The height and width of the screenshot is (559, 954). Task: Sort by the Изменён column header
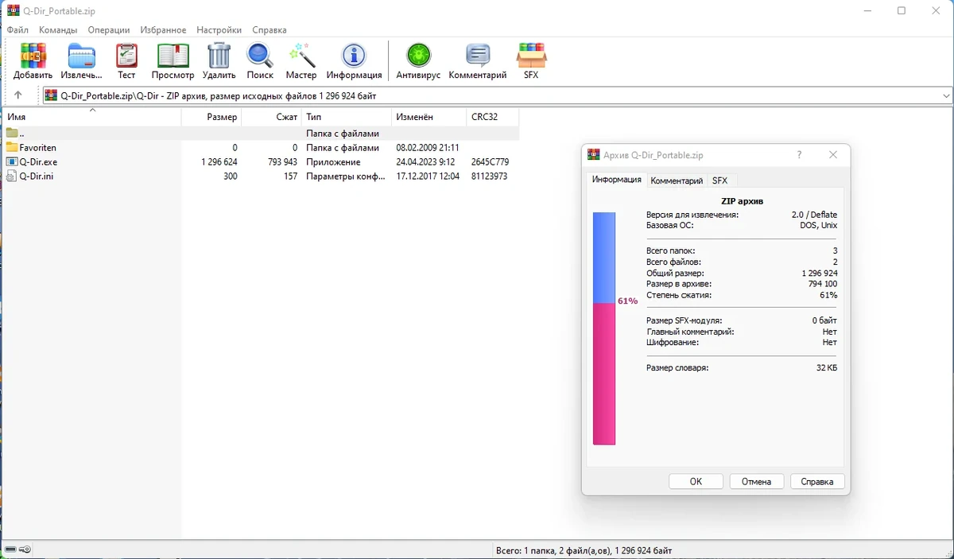[x=429, y=117]
